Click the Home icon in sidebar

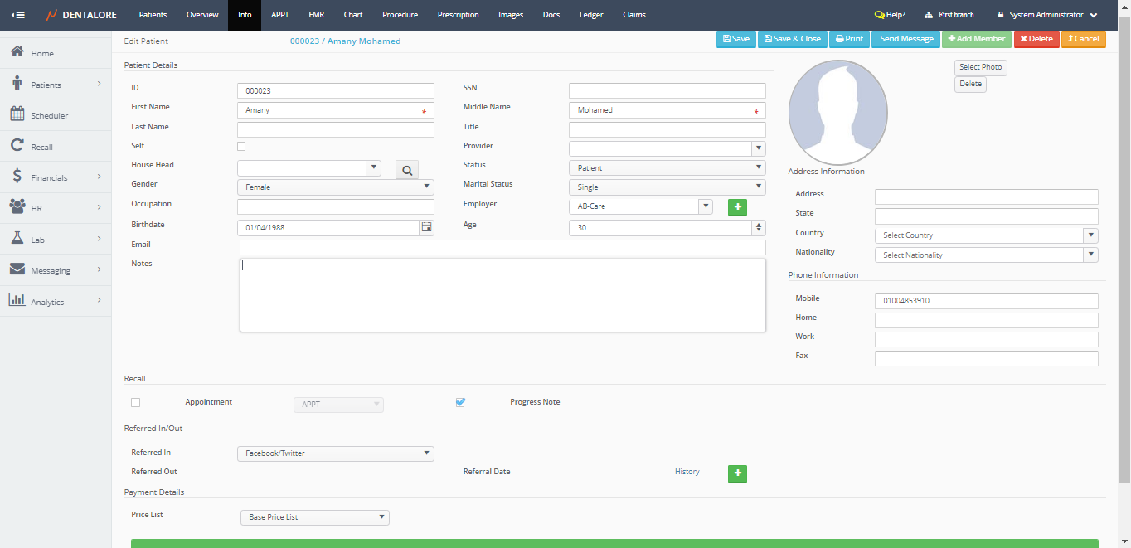17,53
